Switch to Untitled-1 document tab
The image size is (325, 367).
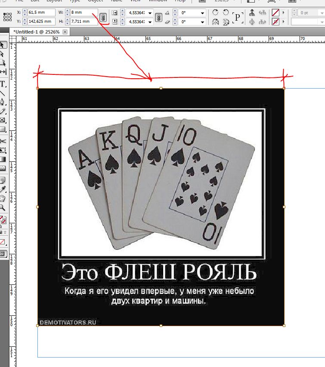(37, 32)
